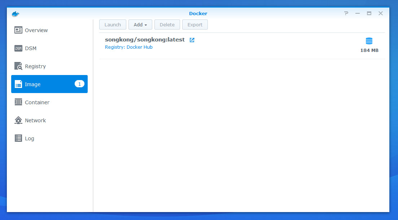Click the Launch button

pyautogui.click(x=113, y=25)
